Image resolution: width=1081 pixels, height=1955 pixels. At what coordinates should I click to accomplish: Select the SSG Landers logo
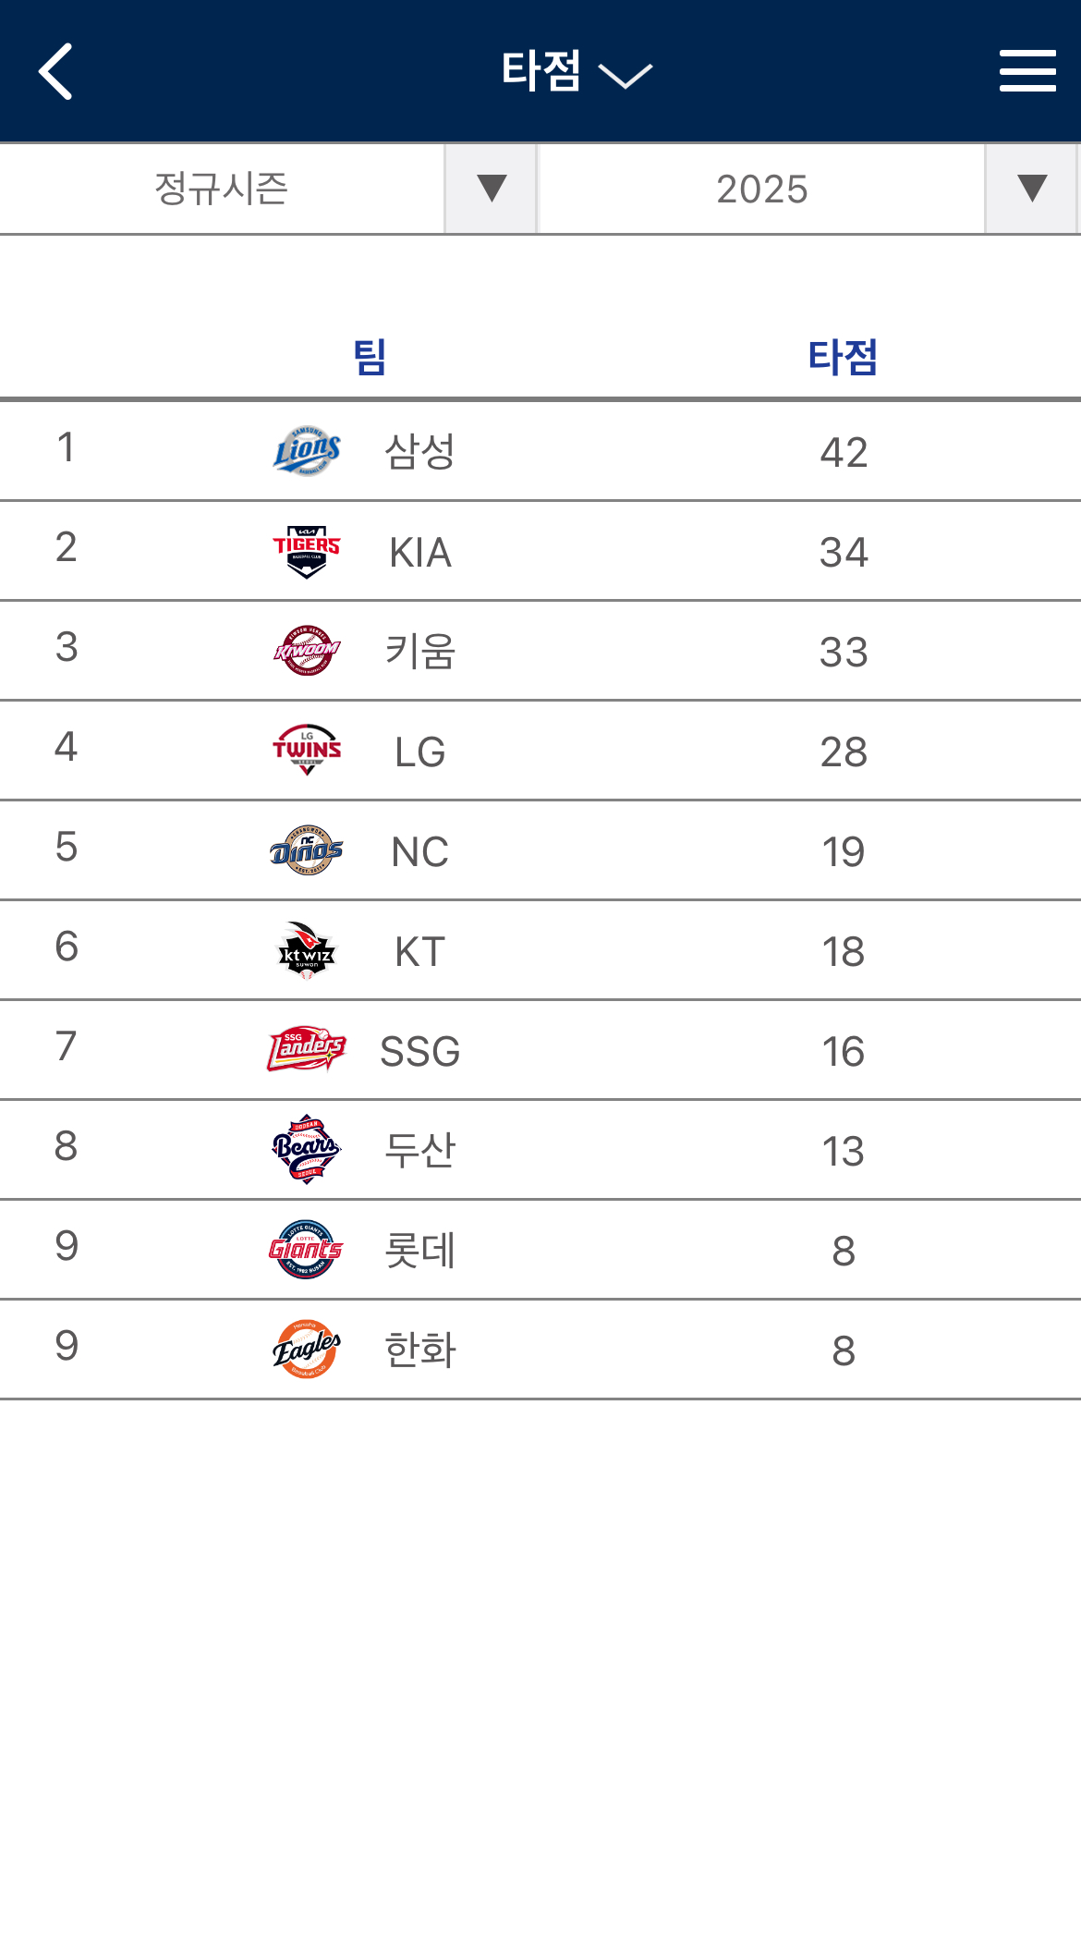pyautogui.click(x=307, y=1050)
